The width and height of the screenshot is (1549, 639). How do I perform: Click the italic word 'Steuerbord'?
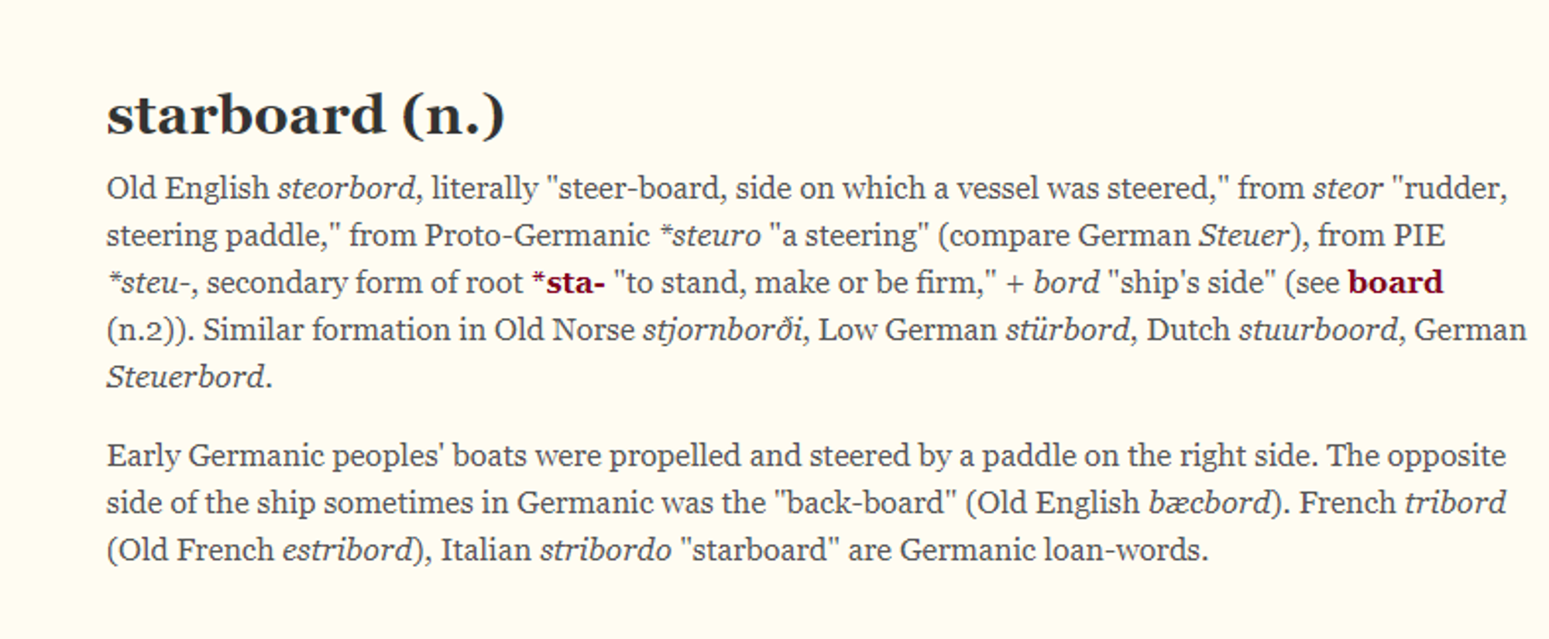pos(186,378)
